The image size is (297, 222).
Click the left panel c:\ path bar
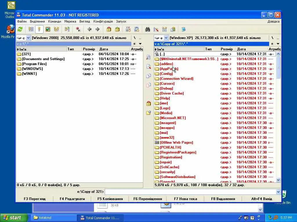(x=74, y=44)
